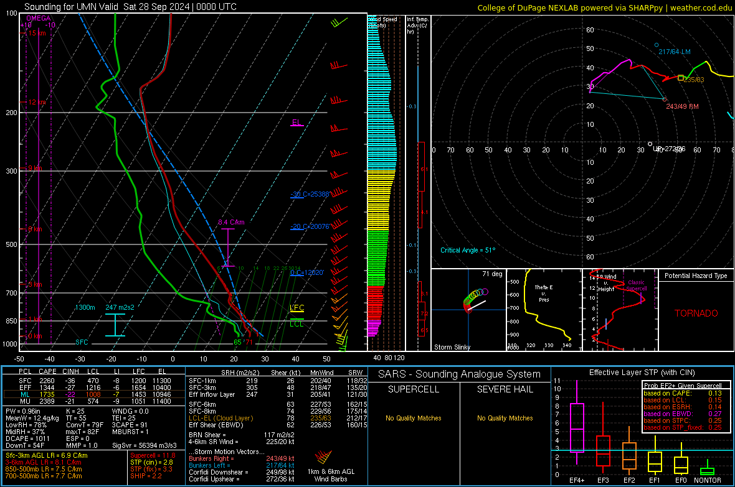Click the LCL-EL (Cloud Layer) row
Screen dimensions: 735x487
(278, 418)
